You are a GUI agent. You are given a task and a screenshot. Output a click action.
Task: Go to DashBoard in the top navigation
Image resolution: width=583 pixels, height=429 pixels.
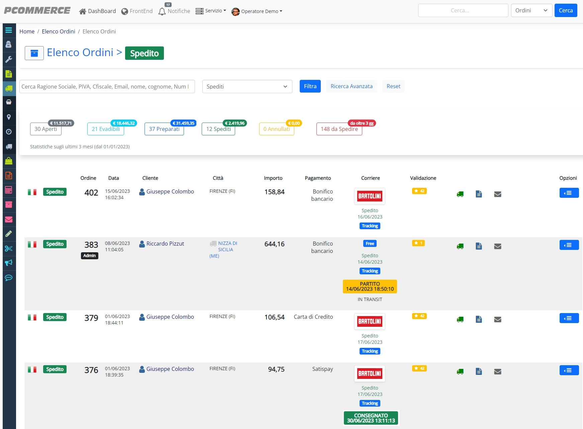click(97, 11)
